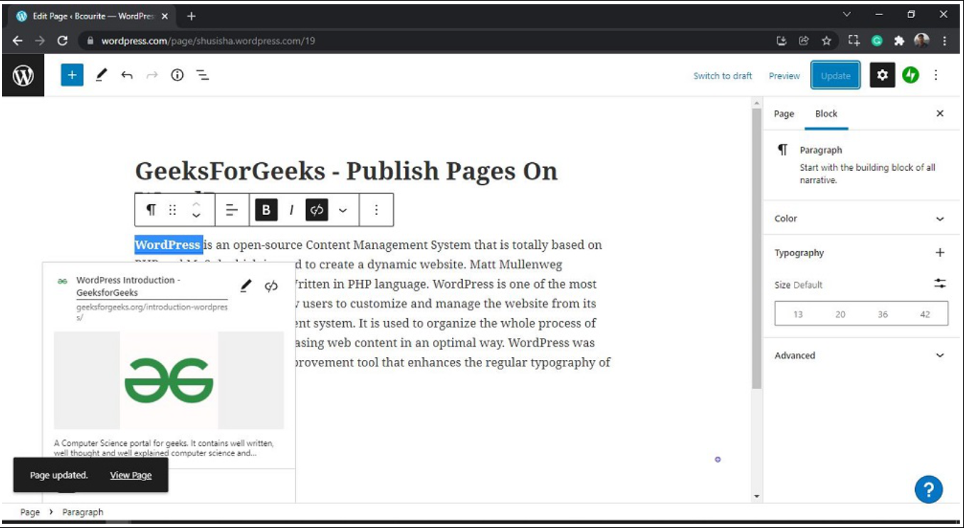Undo the last change
This screenshot has width=964, height=528.
pyautogui.click(x=127, y=75)
